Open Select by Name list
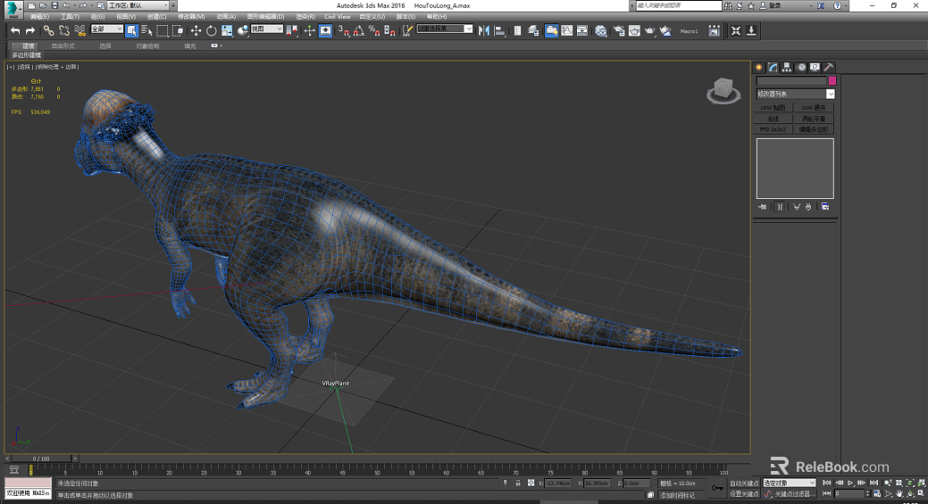This screenshot has height=504, width=928. click(x=146, y=30)
